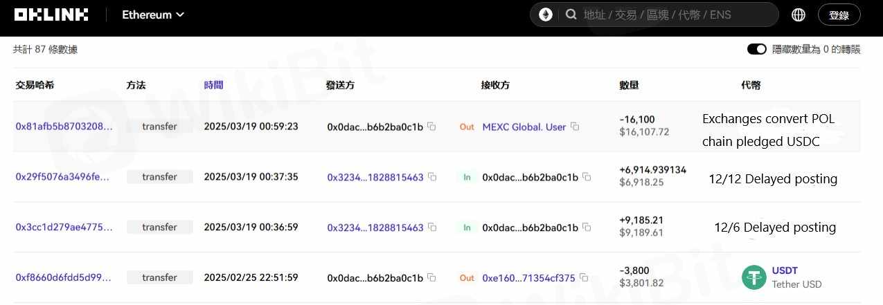Copy MEXC Global User address
This screenshot has width=883, height=305.
575,127
